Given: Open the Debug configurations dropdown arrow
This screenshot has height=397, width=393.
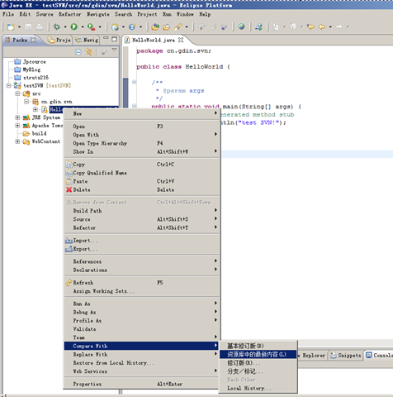Looking at the screenshot, I should coord(65,27).
